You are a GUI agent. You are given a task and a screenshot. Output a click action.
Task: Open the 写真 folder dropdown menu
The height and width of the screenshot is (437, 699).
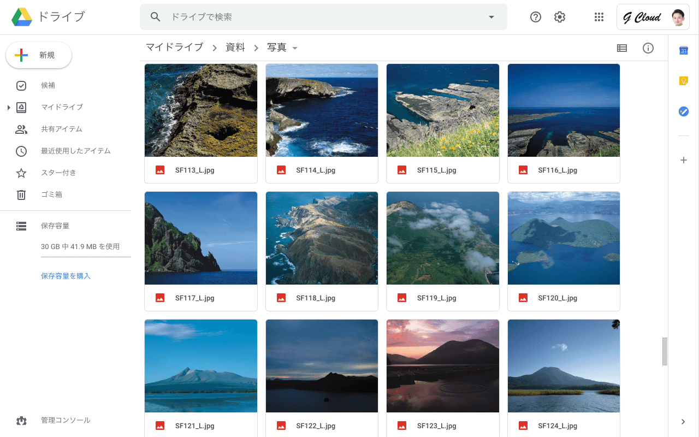pos(295,48)
